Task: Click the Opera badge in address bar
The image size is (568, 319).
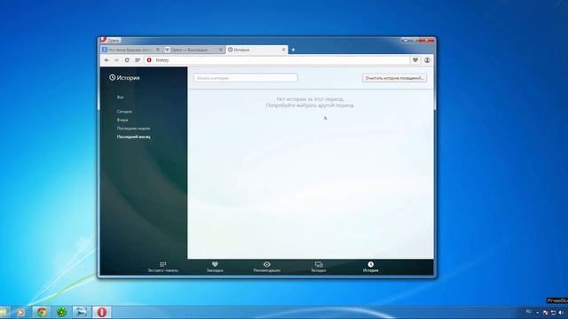Action: click(149, 60)
